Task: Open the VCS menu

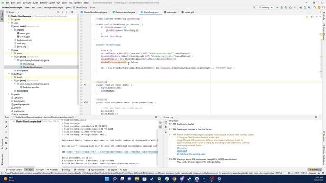Action: pyautogui.click(x=71, y=3)
